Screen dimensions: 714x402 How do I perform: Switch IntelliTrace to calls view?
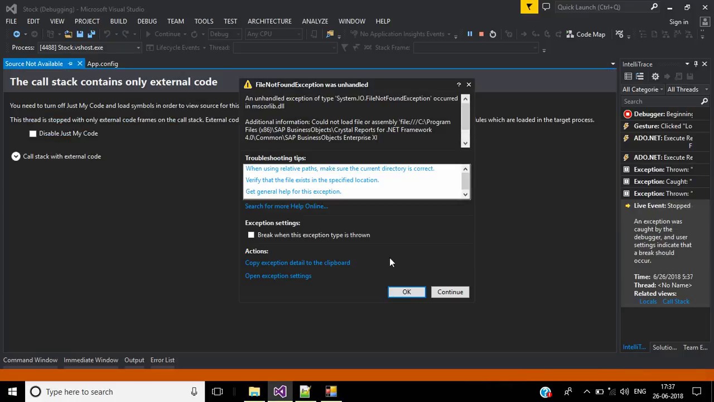click(x=640, y=76)
